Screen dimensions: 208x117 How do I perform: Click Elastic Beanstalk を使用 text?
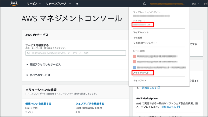click(89, 108)
